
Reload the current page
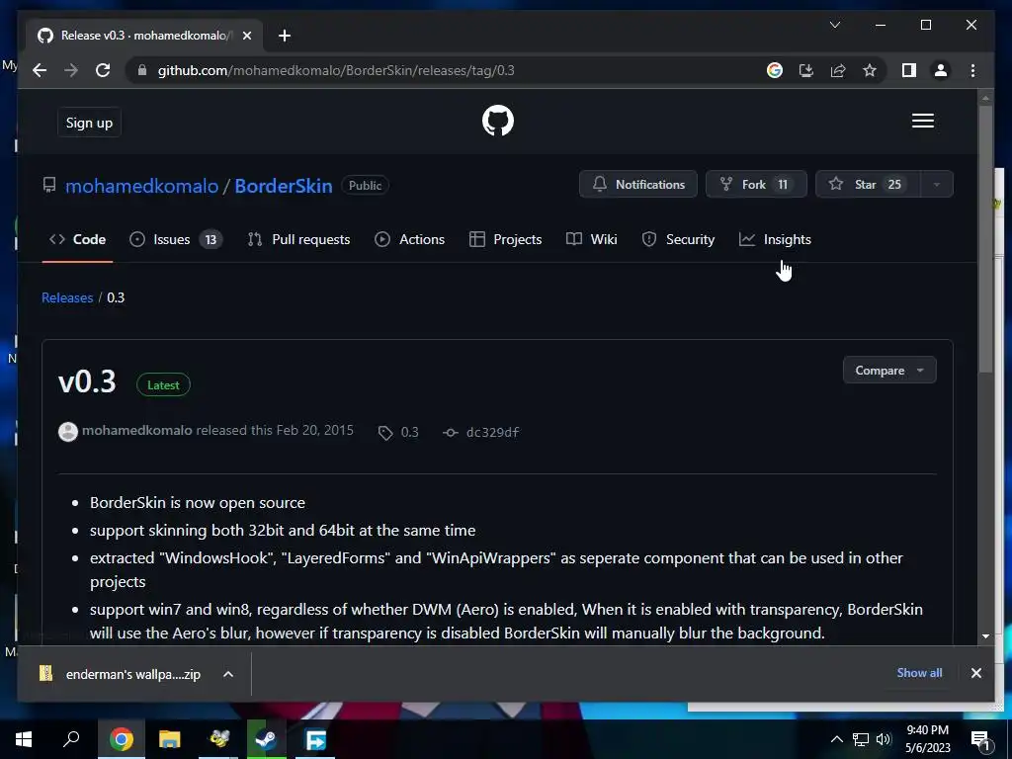coord(103,70)
